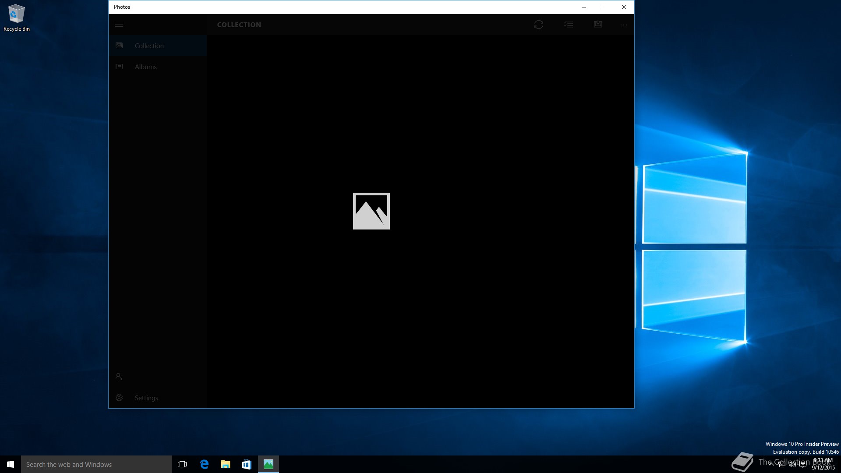Screen dimensions: 841x473
Task: Click the Albums sidebar icon
Action: click(x=119, y=67)
